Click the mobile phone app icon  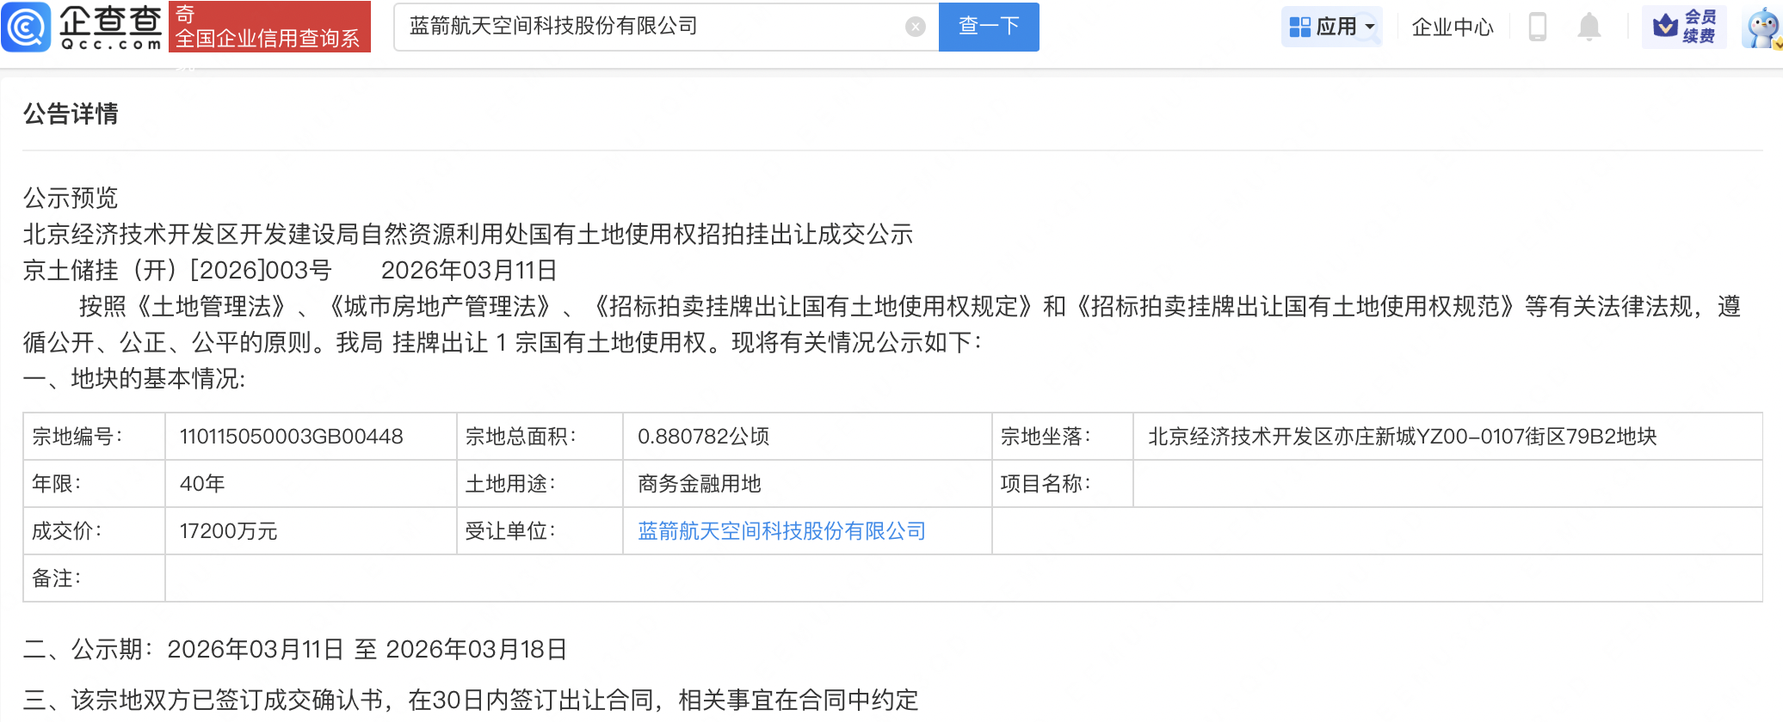(x=1538, y=28)
